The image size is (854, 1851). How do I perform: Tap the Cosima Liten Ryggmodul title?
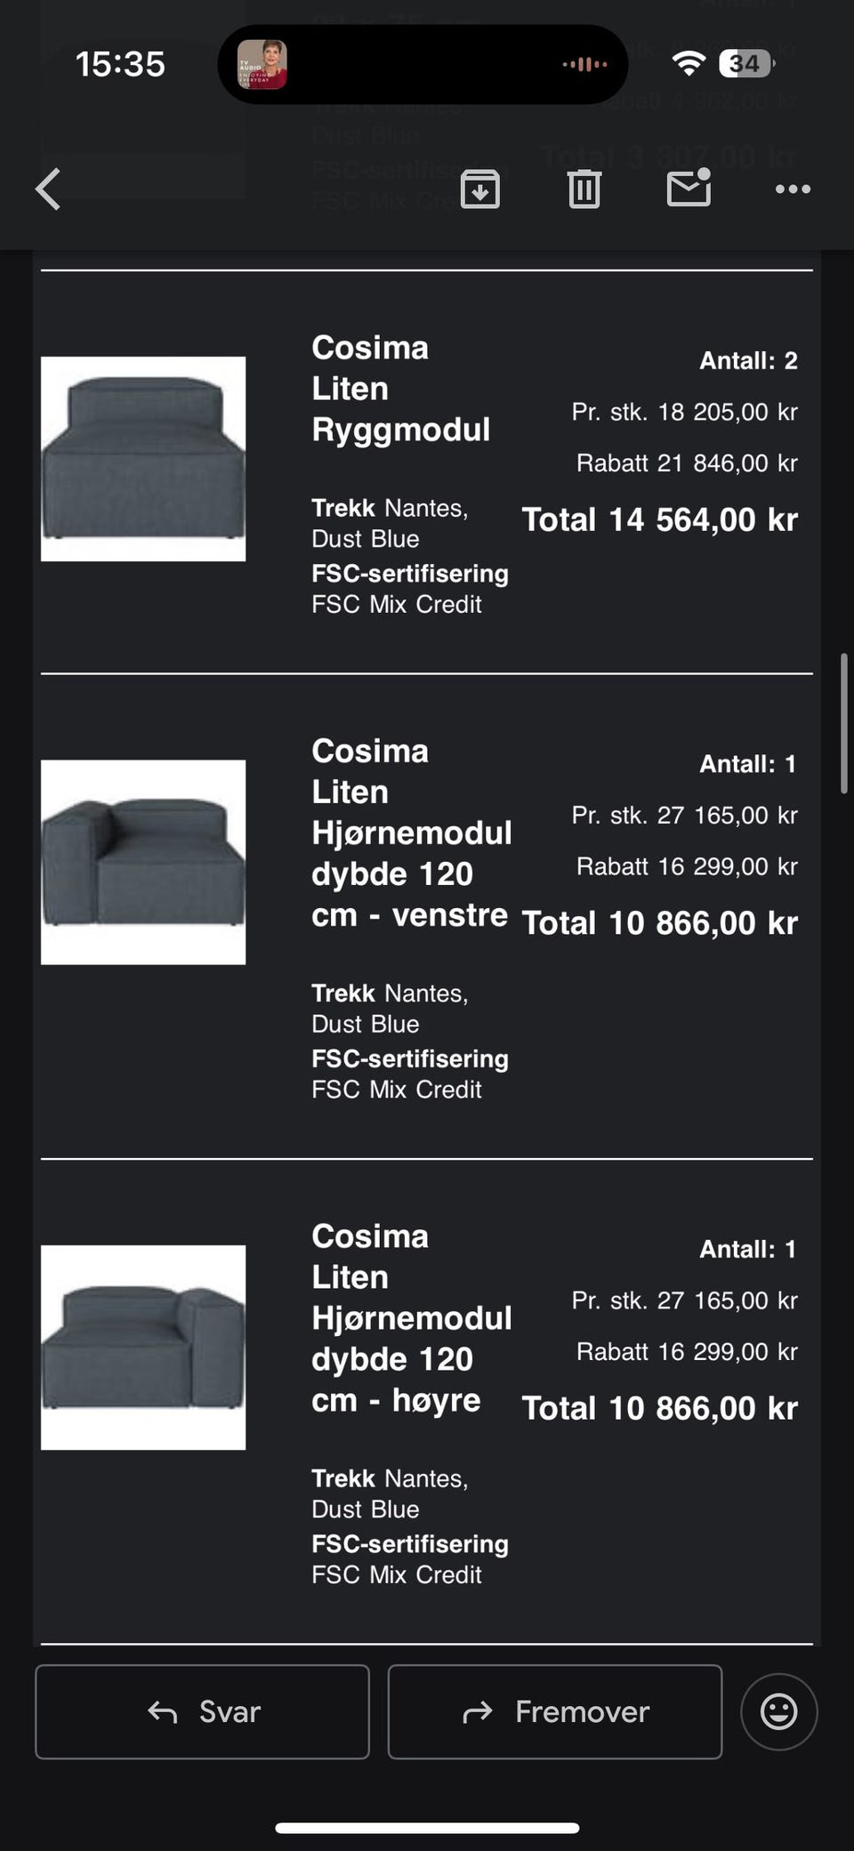(400, 389)
